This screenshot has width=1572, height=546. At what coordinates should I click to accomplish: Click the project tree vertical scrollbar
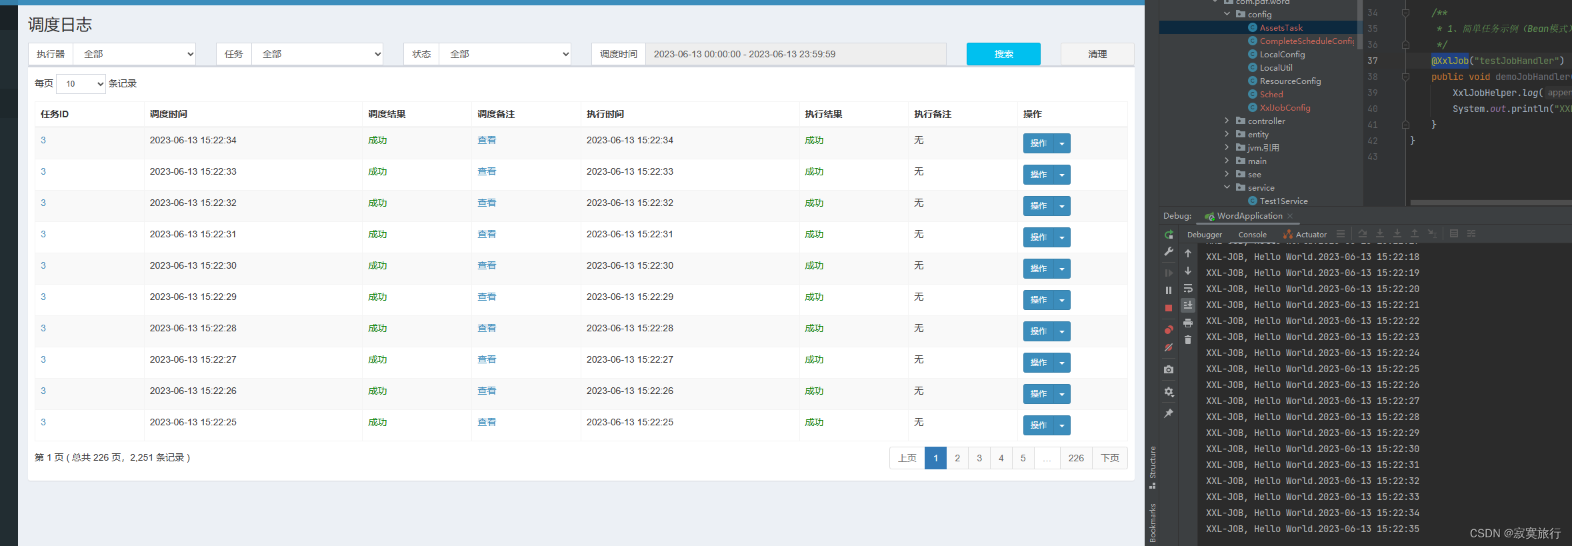[x=1359, y=24]
